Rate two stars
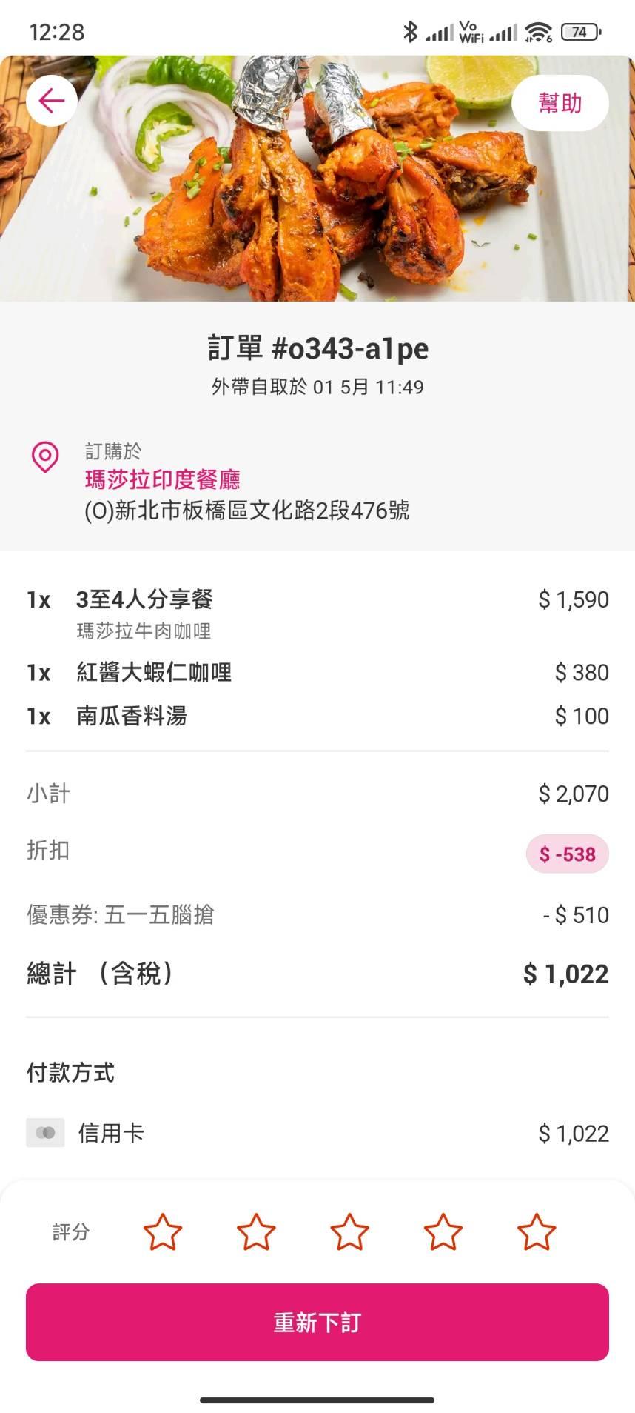 coord(256,1231)
